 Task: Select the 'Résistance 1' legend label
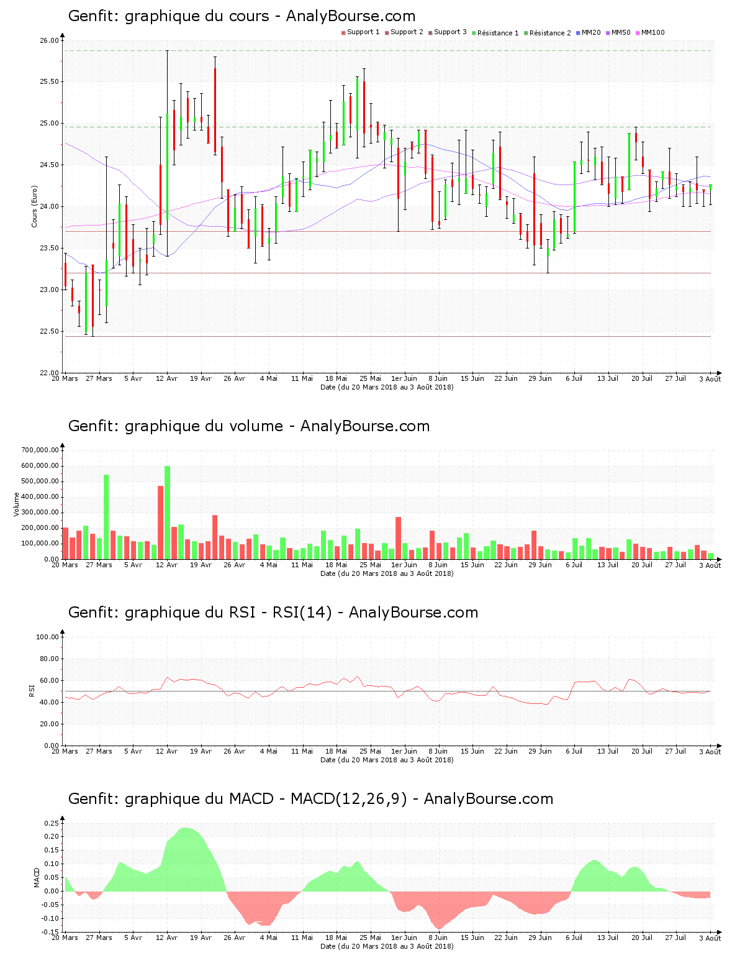tap(498, 33)
